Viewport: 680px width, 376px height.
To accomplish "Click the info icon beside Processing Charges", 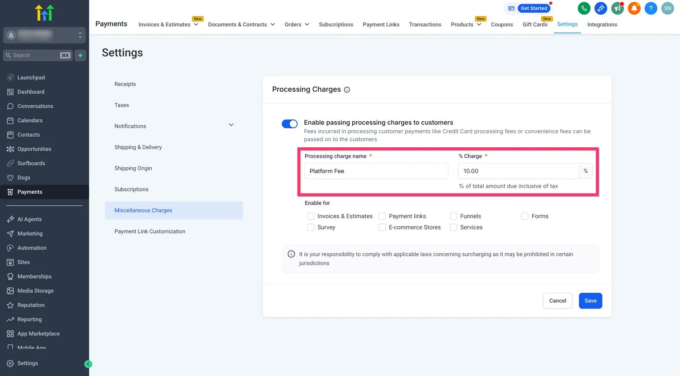I will [347, 90].
